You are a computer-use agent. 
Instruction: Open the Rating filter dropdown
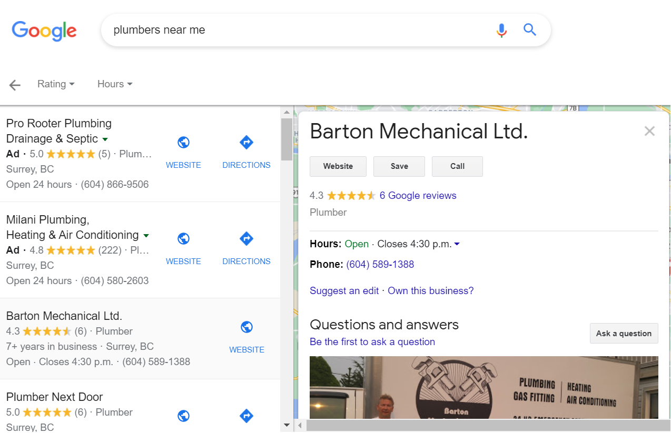(56, 84)
